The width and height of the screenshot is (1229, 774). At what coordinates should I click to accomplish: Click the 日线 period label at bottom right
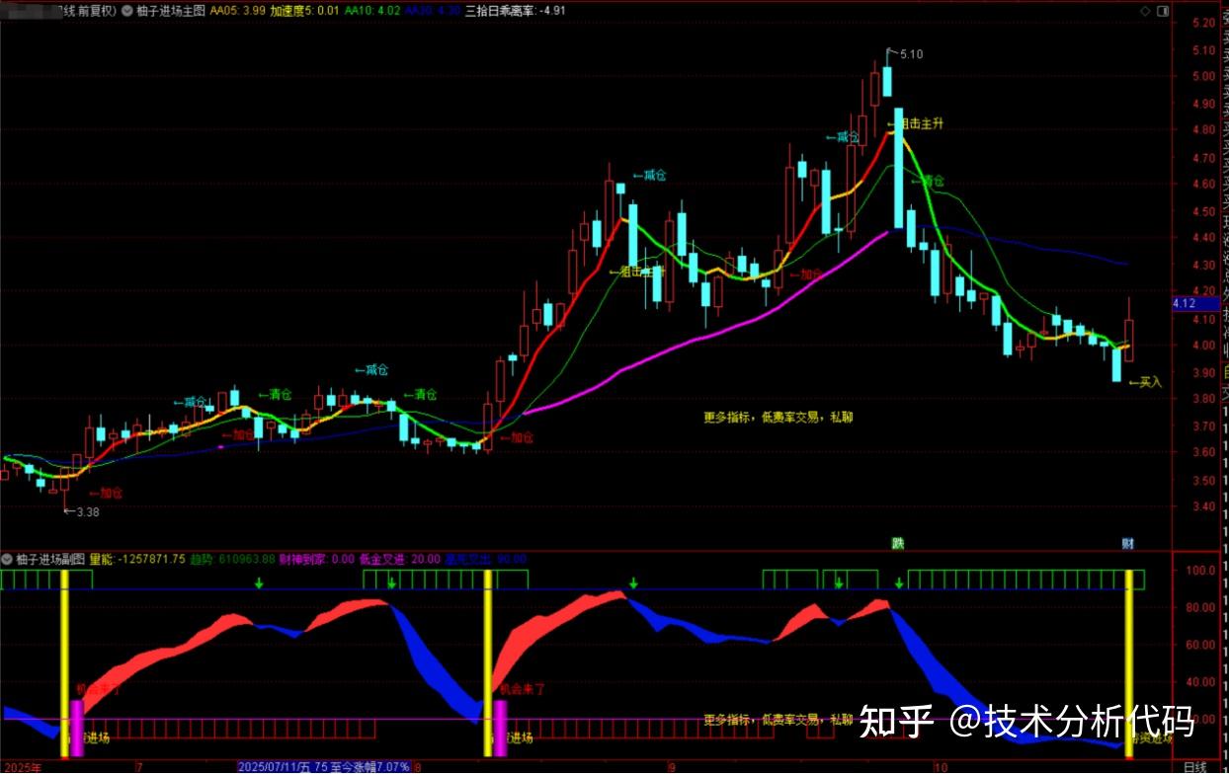tap(1194, 767)
